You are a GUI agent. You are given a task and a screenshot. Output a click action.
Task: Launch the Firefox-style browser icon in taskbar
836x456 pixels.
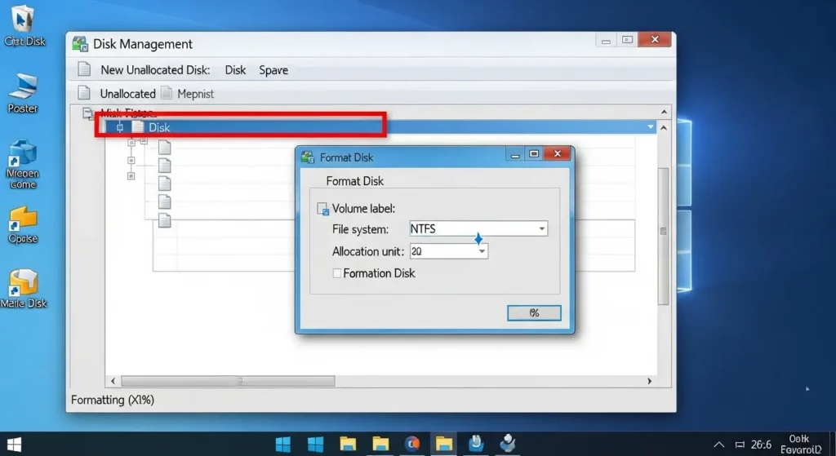[x=412, y=443]
